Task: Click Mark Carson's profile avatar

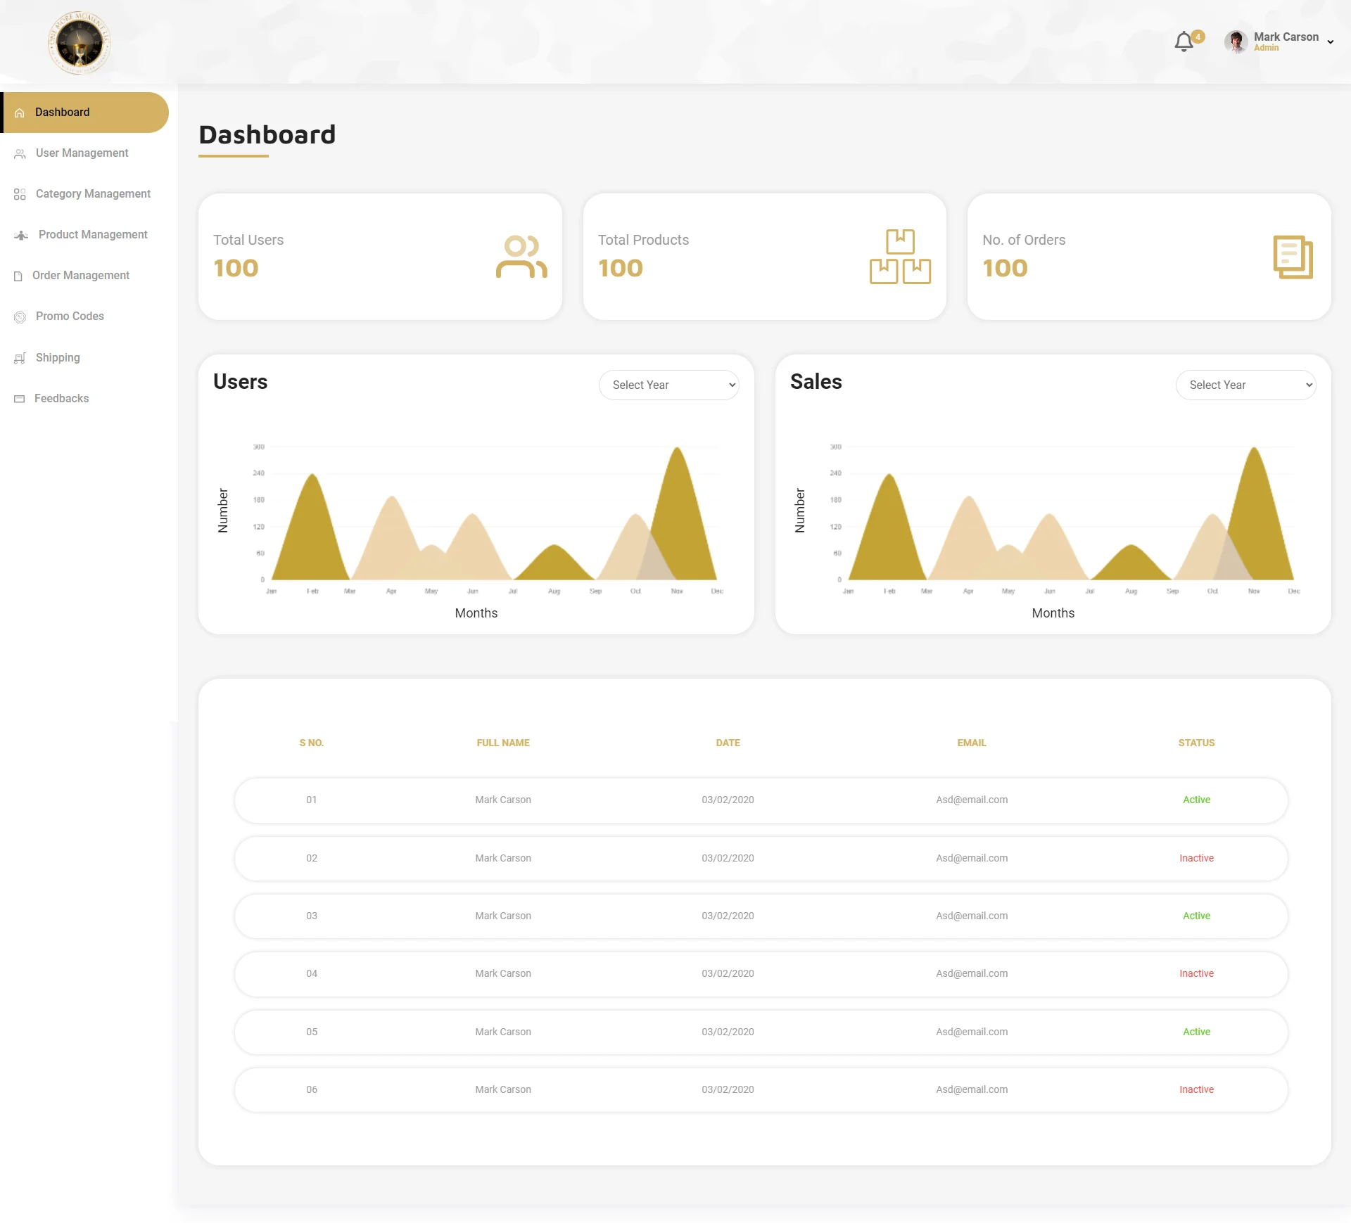Action: (1236, 42)
